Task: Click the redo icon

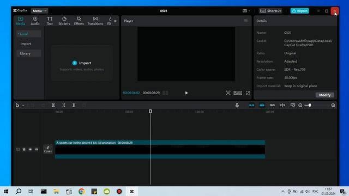Action: [43, 105]
